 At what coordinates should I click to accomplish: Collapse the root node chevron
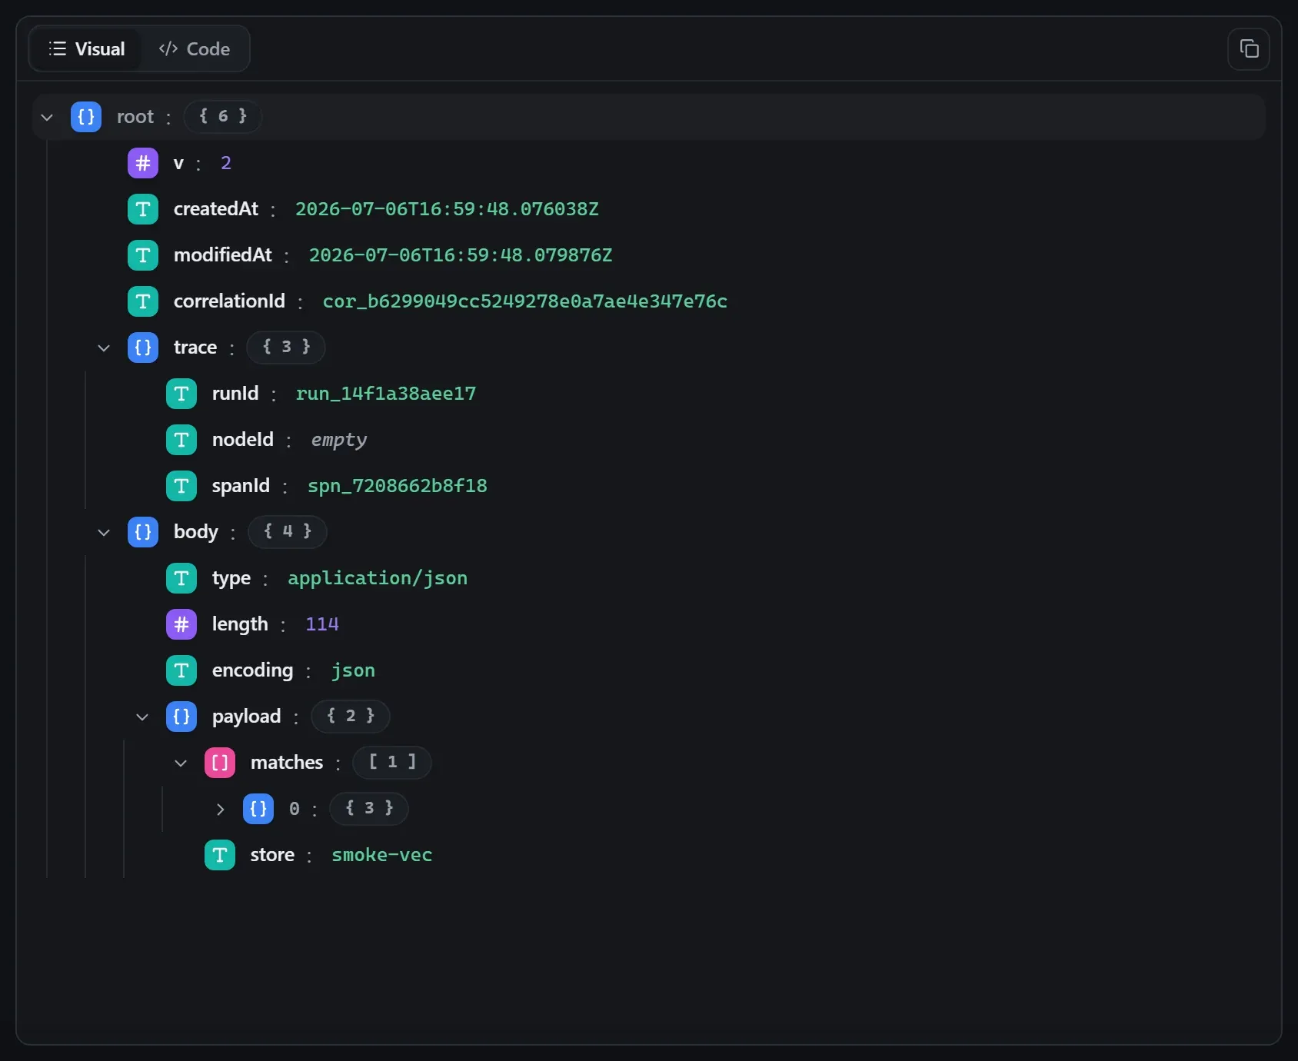pos(47,117)
